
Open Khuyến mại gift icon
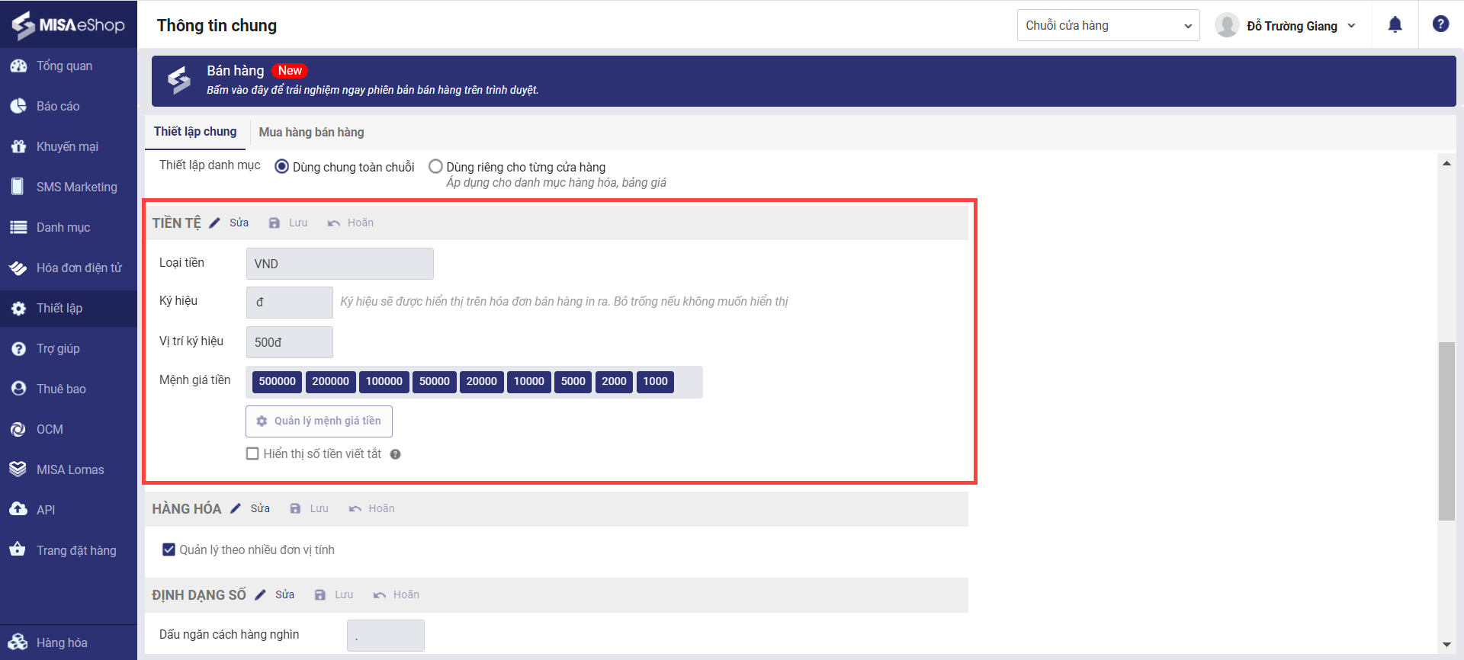18,147
